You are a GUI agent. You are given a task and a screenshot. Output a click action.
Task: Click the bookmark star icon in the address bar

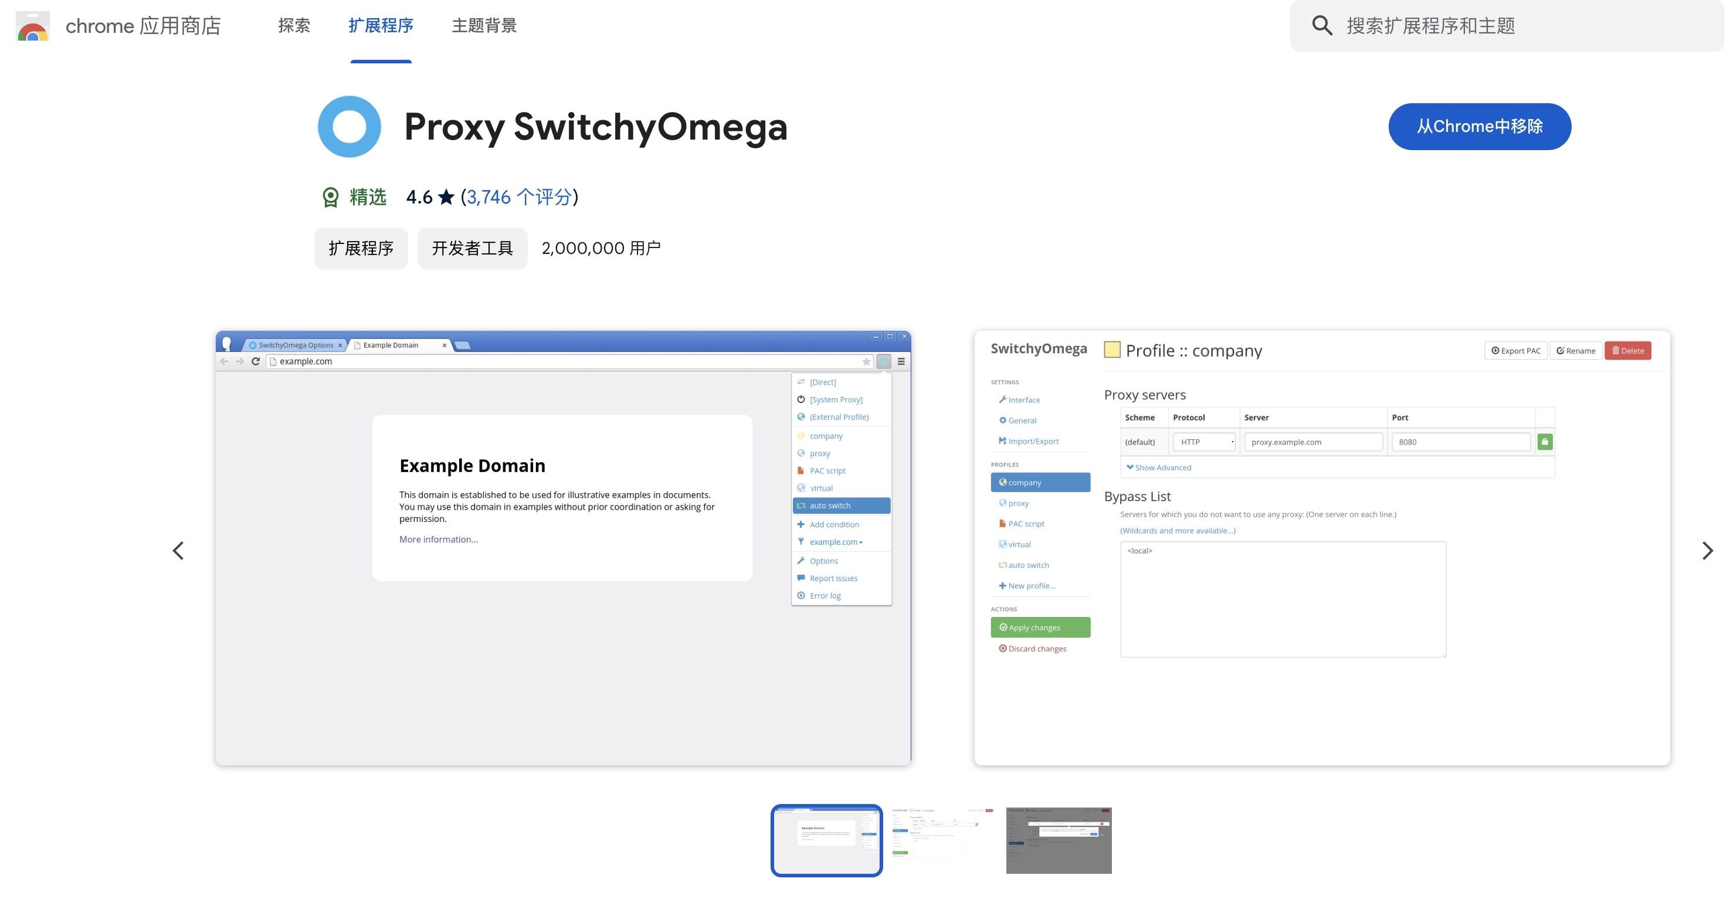[866, 361]
